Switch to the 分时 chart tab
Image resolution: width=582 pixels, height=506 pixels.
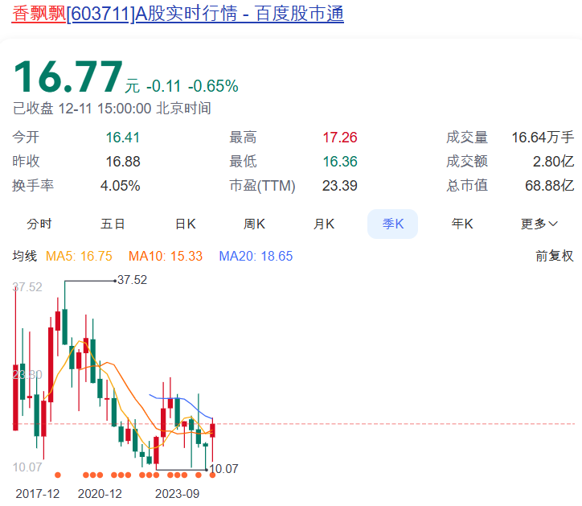tap(39, 224)
